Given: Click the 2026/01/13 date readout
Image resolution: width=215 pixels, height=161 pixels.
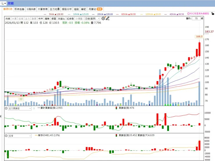Looking at the screenshot, I should pos(12,23).
